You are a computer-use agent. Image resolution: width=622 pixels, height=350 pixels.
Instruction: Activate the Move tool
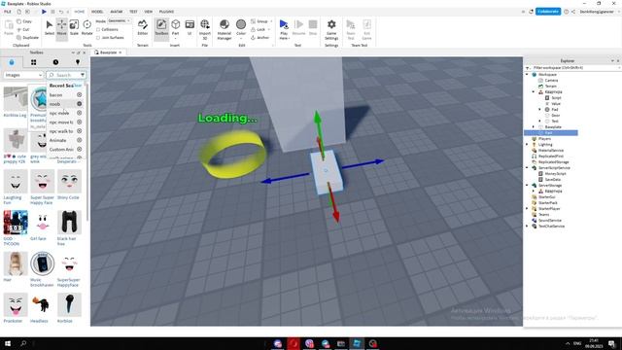click(x=62, y=28)
